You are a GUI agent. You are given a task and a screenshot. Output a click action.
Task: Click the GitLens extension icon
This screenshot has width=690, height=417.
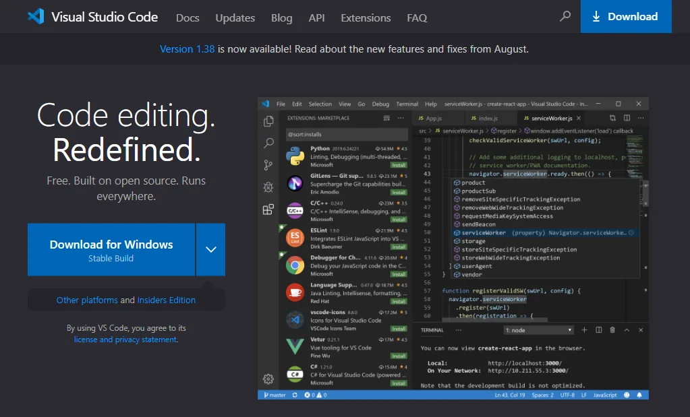click(x=295, y=183)
